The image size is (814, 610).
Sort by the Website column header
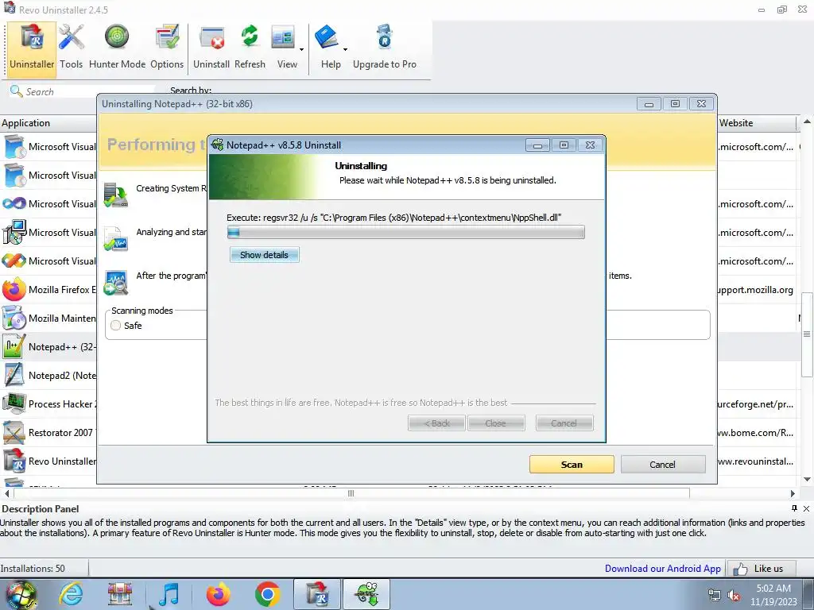pyautogui.click(x=757, y=123)
